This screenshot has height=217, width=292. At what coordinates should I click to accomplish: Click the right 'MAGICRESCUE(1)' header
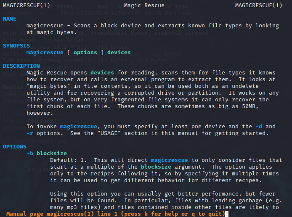coord(258,5)
